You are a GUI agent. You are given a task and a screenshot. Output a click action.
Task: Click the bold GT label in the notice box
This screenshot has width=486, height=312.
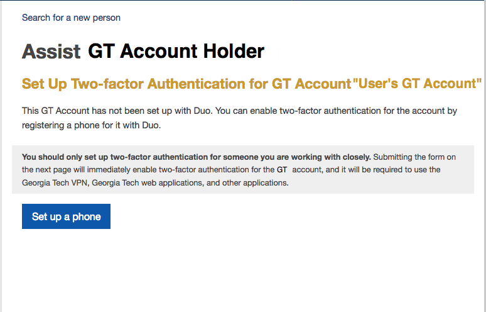click(283, 170)
